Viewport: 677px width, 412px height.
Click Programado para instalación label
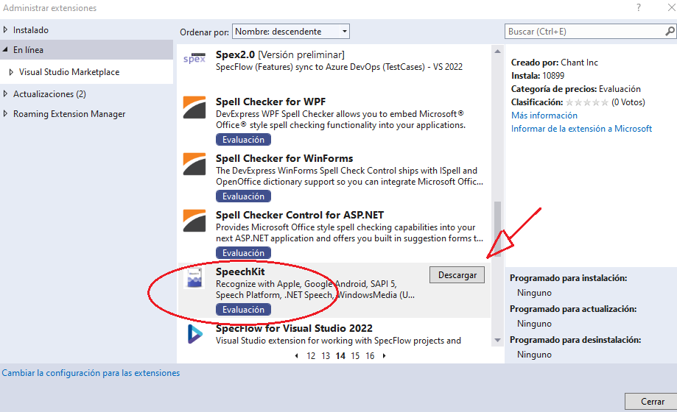click(x=568, y=278)
